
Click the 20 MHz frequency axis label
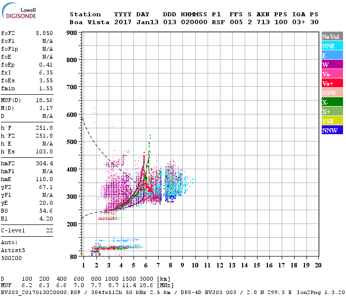coord(318,265)
